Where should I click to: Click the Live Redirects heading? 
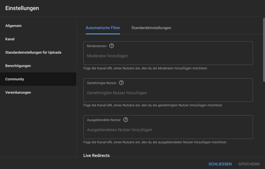tap(96, 155)
